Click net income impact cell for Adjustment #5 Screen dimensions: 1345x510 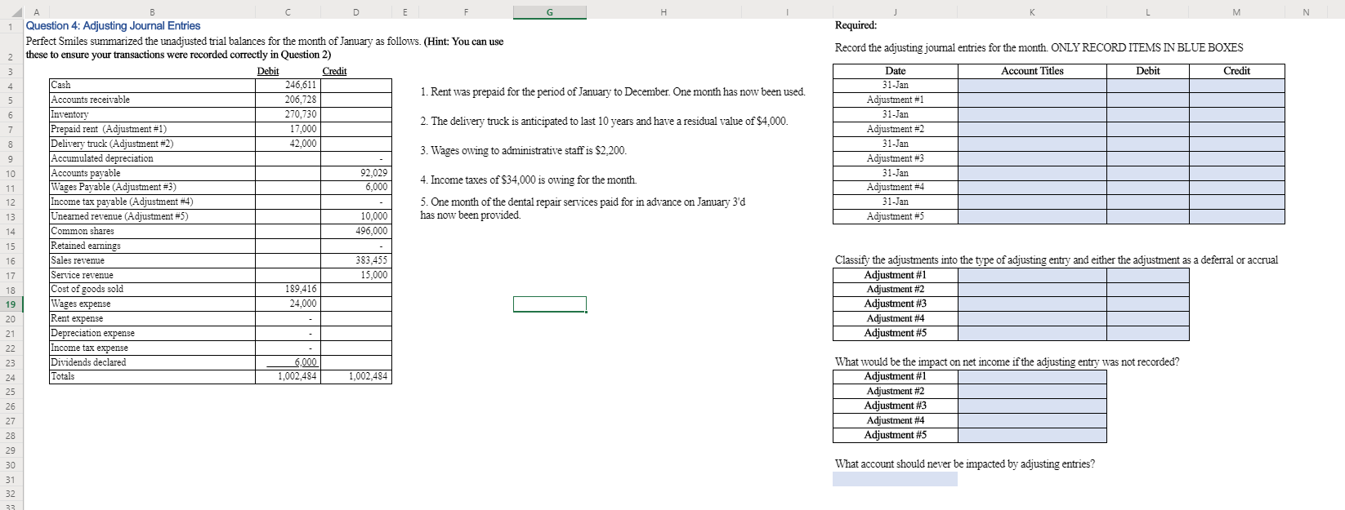coord(1032,435)
